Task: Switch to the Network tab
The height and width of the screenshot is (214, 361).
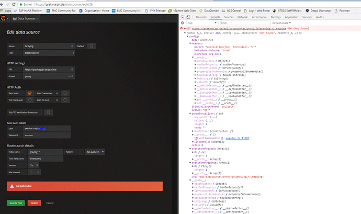Action: pyautogui.click(x=242, y=17)
